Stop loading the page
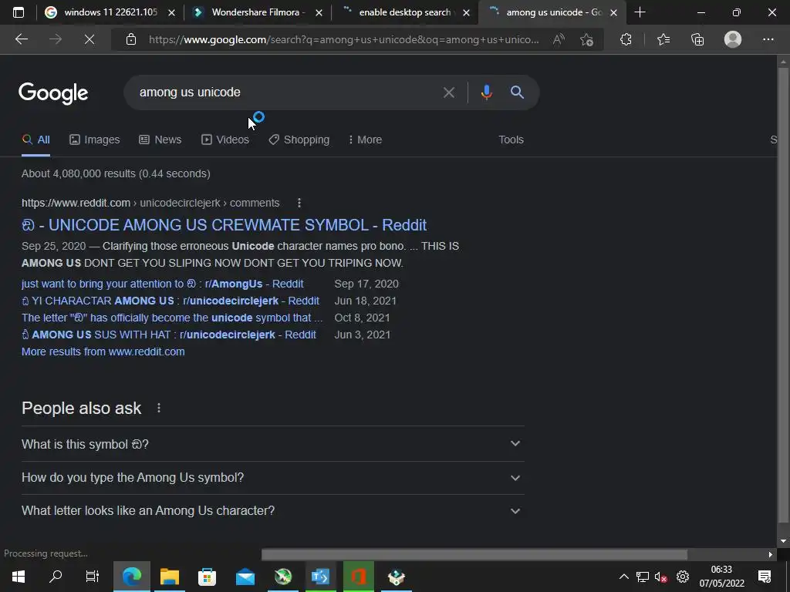The height and width of the screenshot is (592, 790). 89,39
